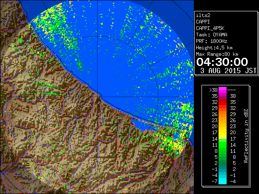
Task: Select the '3 AUG 2015 JST' date text
Action: point(228,71)
